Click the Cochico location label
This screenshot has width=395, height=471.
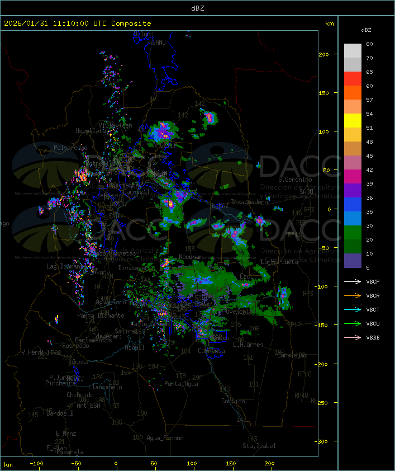[232, 401]
